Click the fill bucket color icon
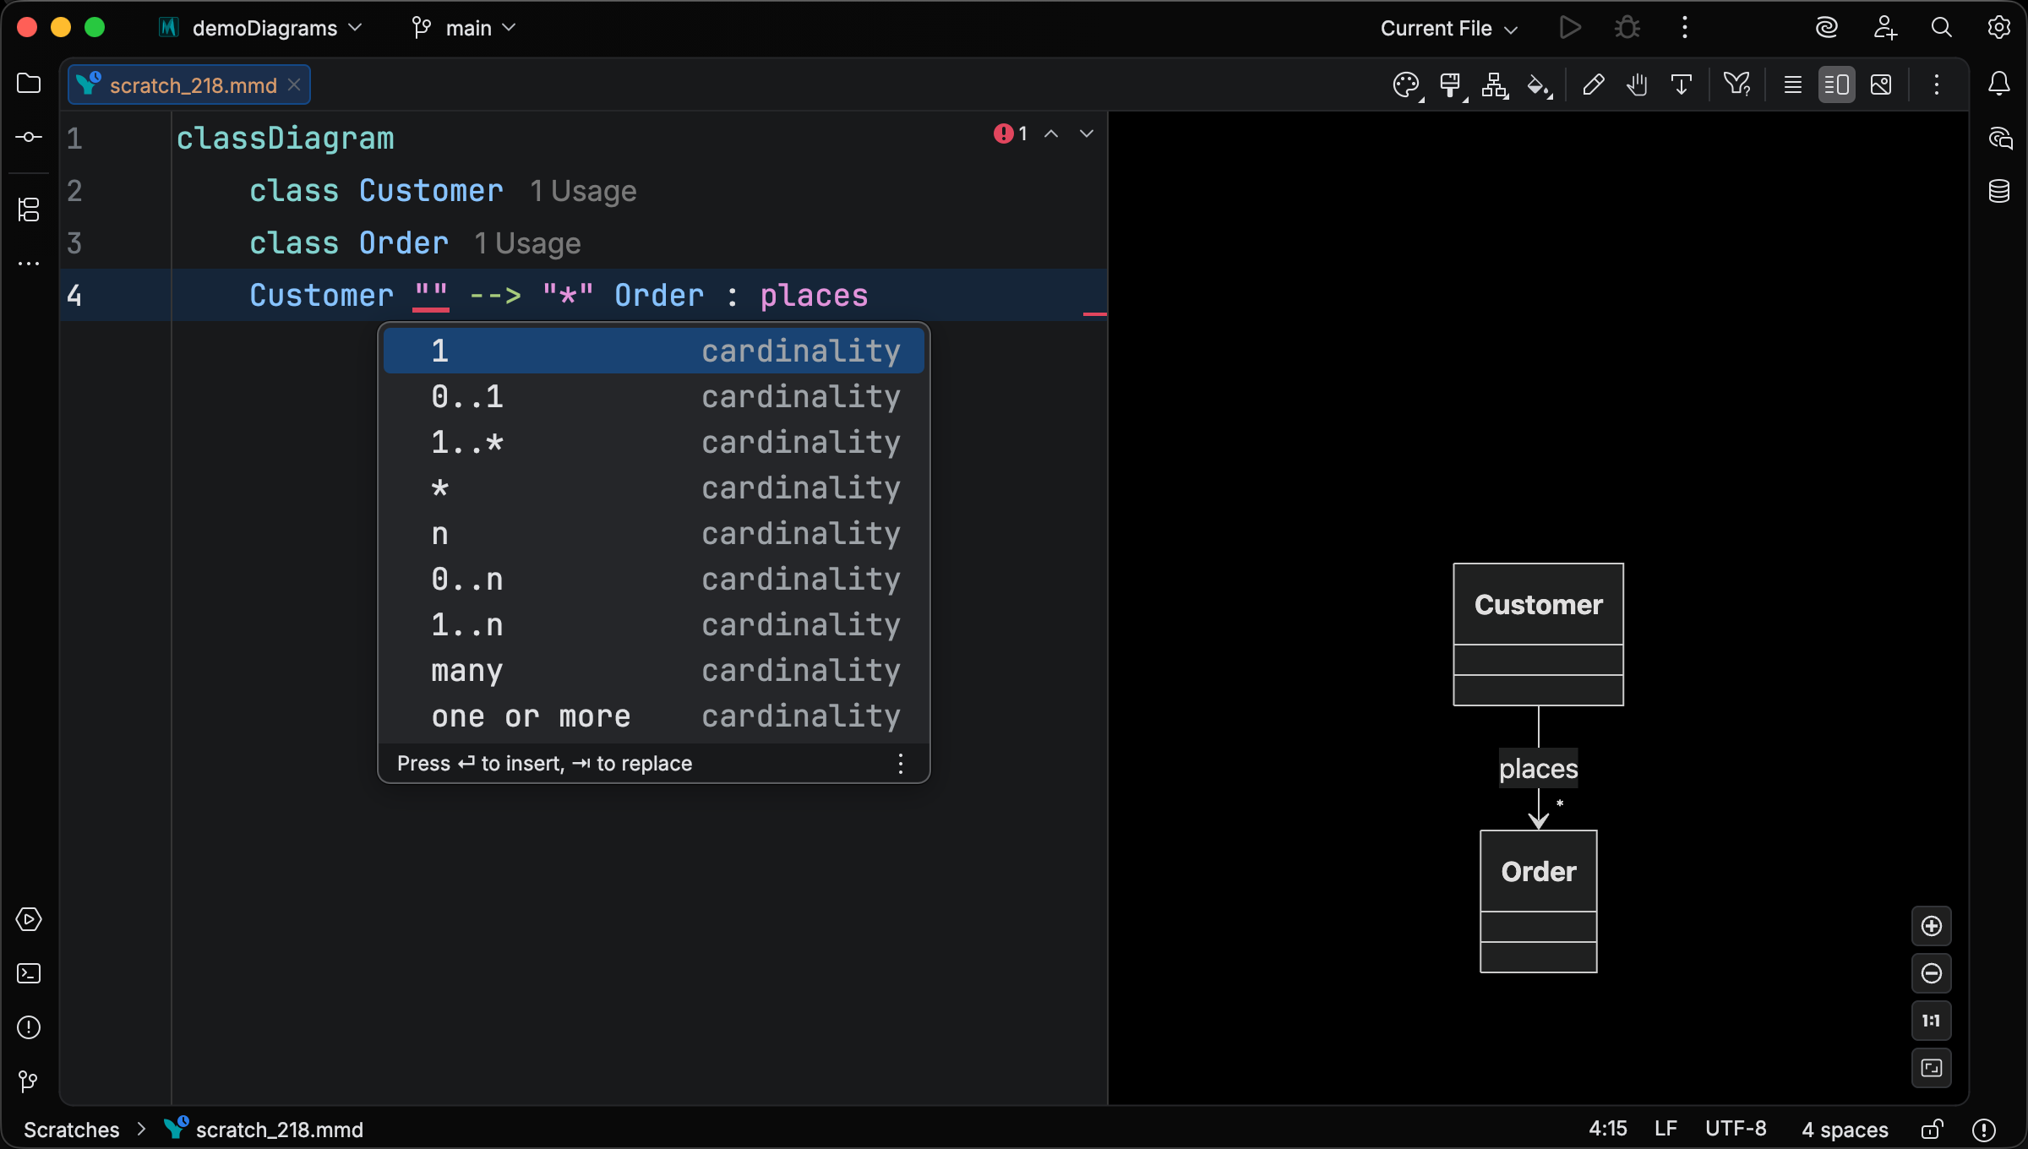2028x1149 pixels. coord(1539,85)
